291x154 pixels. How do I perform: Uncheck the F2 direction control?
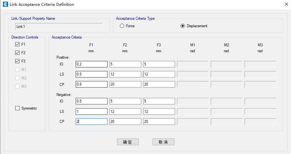tap(18, 53)
